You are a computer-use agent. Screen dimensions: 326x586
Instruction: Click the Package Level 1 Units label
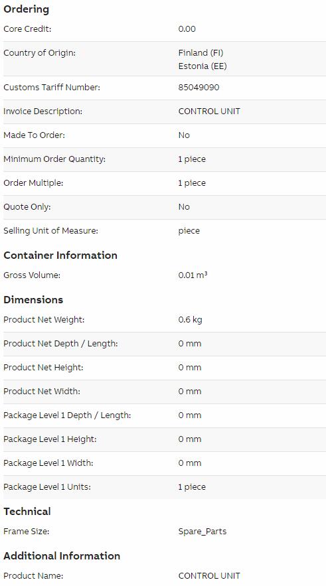pyautogui.click(x=46, y=487)
